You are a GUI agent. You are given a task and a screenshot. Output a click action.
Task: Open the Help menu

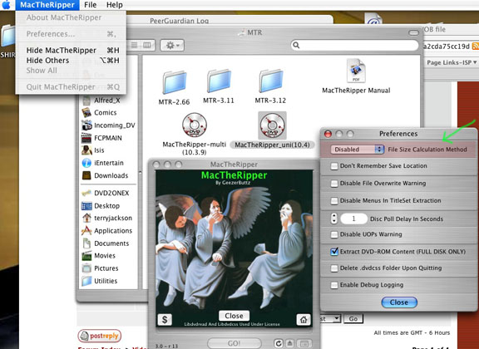(x=115, y=5)
